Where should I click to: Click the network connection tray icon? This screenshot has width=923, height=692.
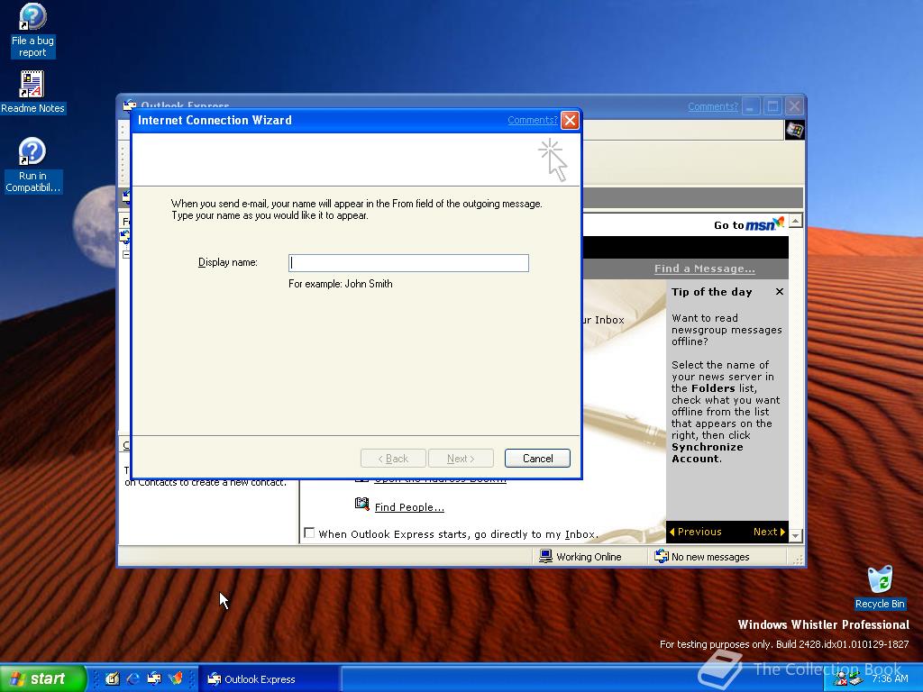click(x=855, y=679)
